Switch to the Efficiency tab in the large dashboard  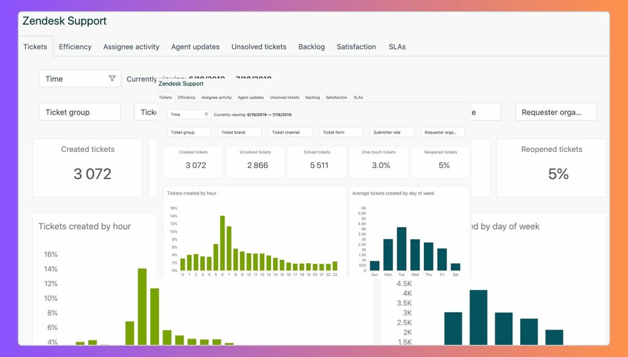[x=75, y=47]
